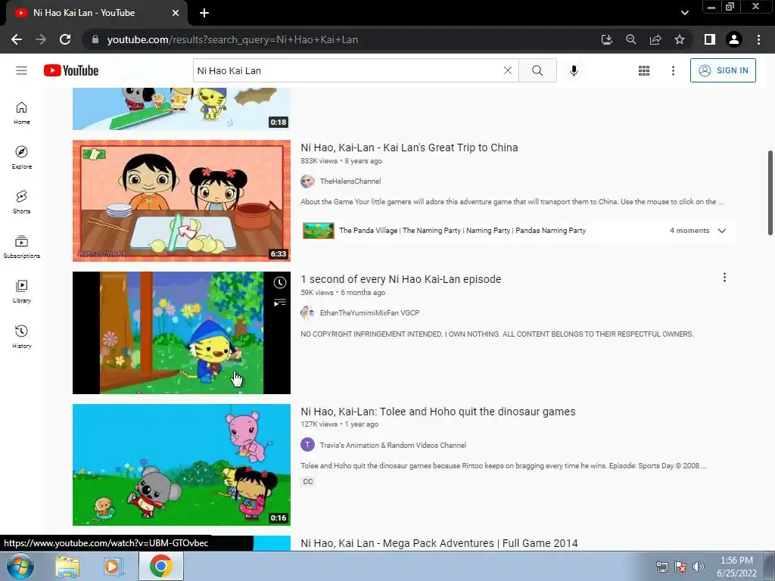This screenshot has height=581, width=775.
Task: Share this page from address bar
Action: point(655,39)
